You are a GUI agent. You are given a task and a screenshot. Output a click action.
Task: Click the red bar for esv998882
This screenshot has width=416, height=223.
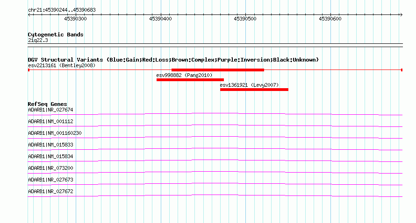tap(190, 80)
